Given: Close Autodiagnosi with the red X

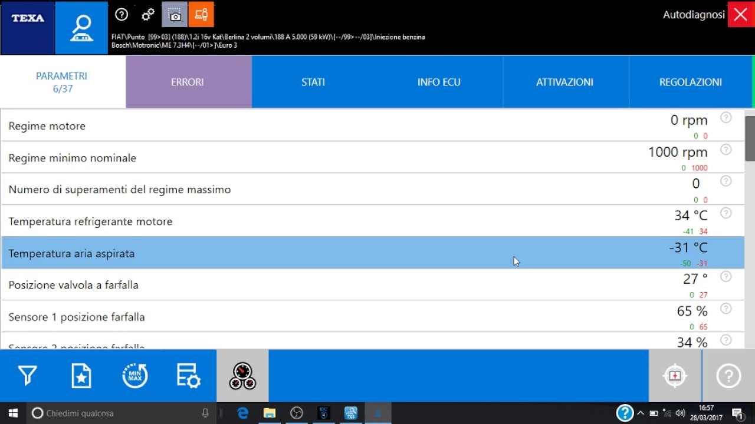Looking at the screenshot, I should coord(741,15).
